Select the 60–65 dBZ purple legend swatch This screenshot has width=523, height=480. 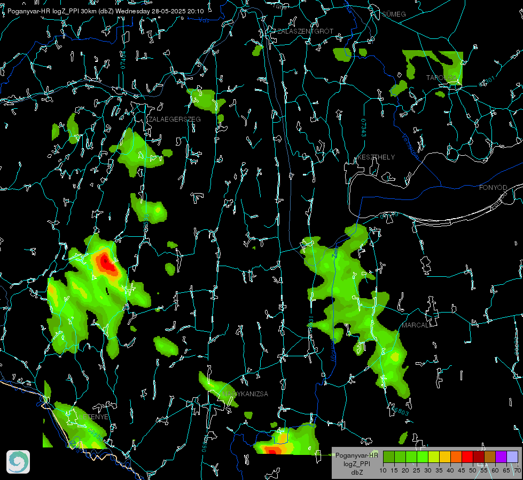pos(501,457)
